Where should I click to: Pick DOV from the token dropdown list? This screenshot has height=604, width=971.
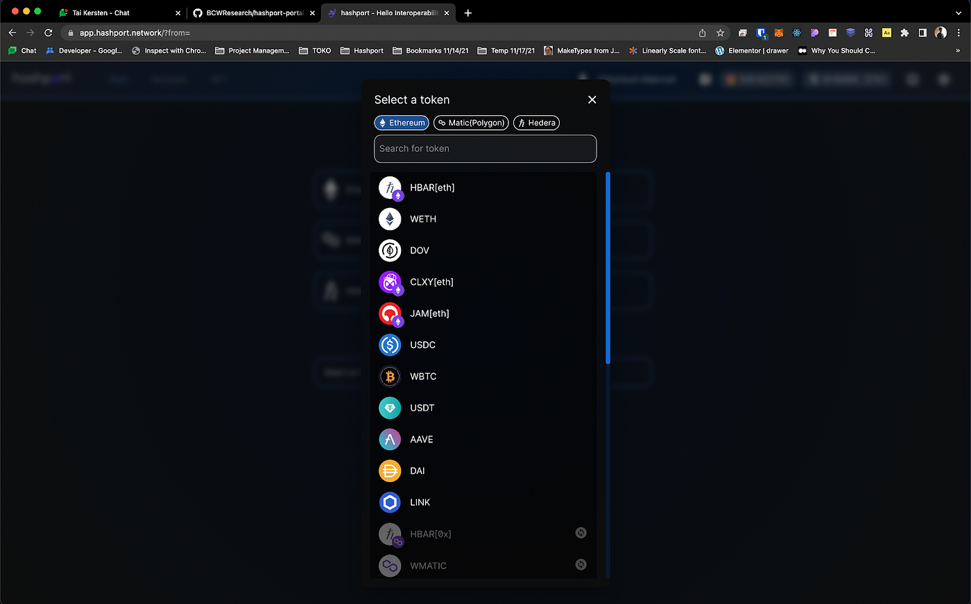pyautogui.click(x=420, y=250)
